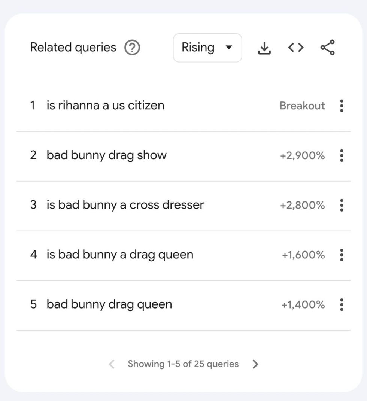This screenshot has width=367, height=401.
Task: Open options menu for 'is rihanna a us citizen'
Action: click(342, 106)
